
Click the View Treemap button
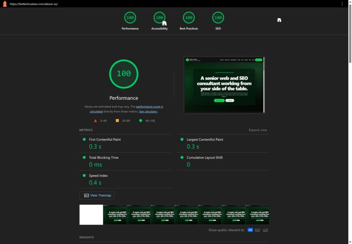pyautogui.click(x=97, y=195)
